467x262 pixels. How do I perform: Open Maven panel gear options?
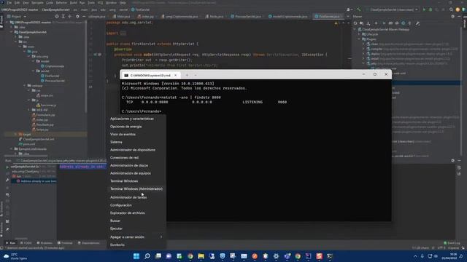(452, 16)
